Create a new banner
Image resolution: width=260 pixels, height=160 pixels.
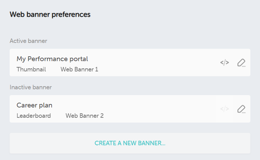pos(130,143)
